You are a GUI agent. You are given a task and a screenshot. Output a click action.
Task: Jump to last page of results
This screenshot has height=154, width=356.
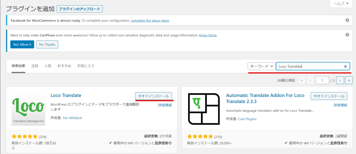[x=349, y=80]
